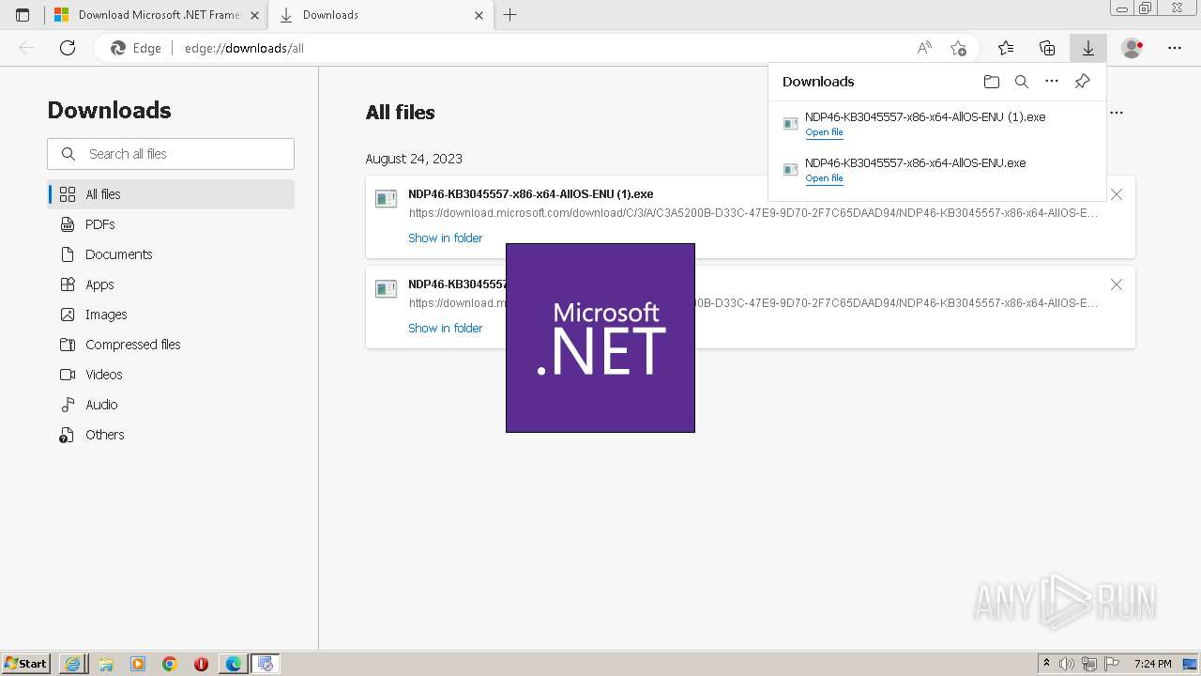Viewport: 1201px width, 676px height.
Task: Filter downloads by Compressed files
Action: click(171, 345)
